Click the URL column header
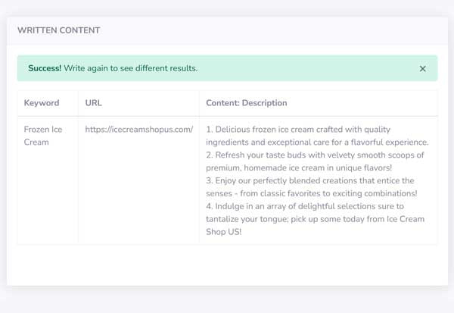454x313 pixels. tap(93, 103)
